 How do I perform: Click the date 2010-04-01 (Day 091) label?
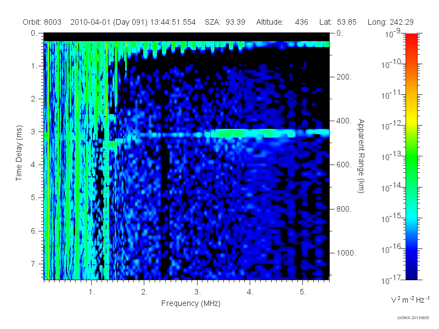point(109,22)
